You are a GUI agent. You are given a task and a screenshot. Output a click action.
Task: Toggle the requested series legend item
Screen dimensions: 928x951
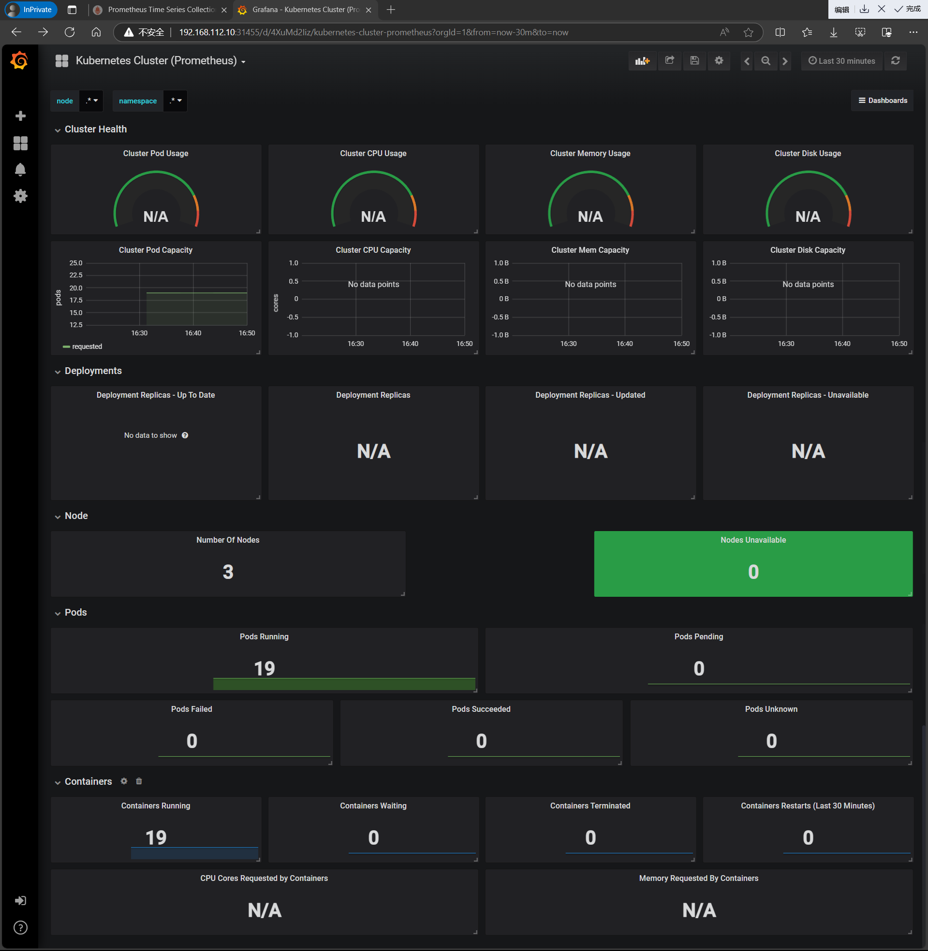pyautogui.click(x=87, y=346)
